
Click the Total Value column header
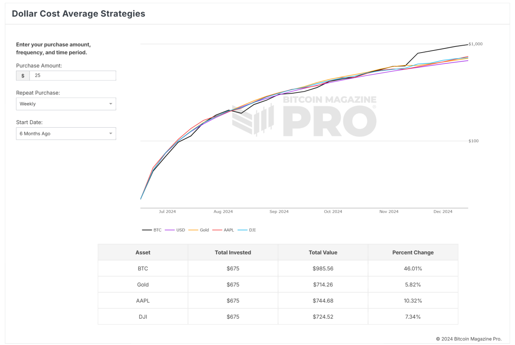click(323, 252)
